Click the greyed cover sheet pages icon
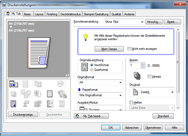The image size is (188, 136). click(38, 84)
